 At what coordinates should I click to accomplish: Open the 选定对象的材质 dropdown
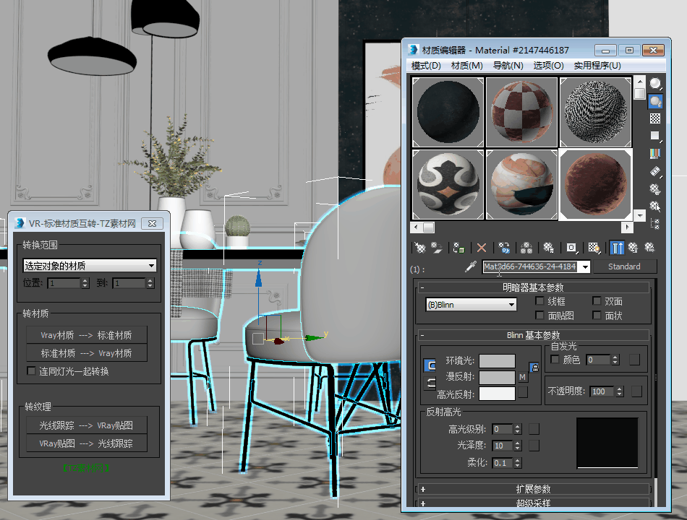[x=90, y=266]
